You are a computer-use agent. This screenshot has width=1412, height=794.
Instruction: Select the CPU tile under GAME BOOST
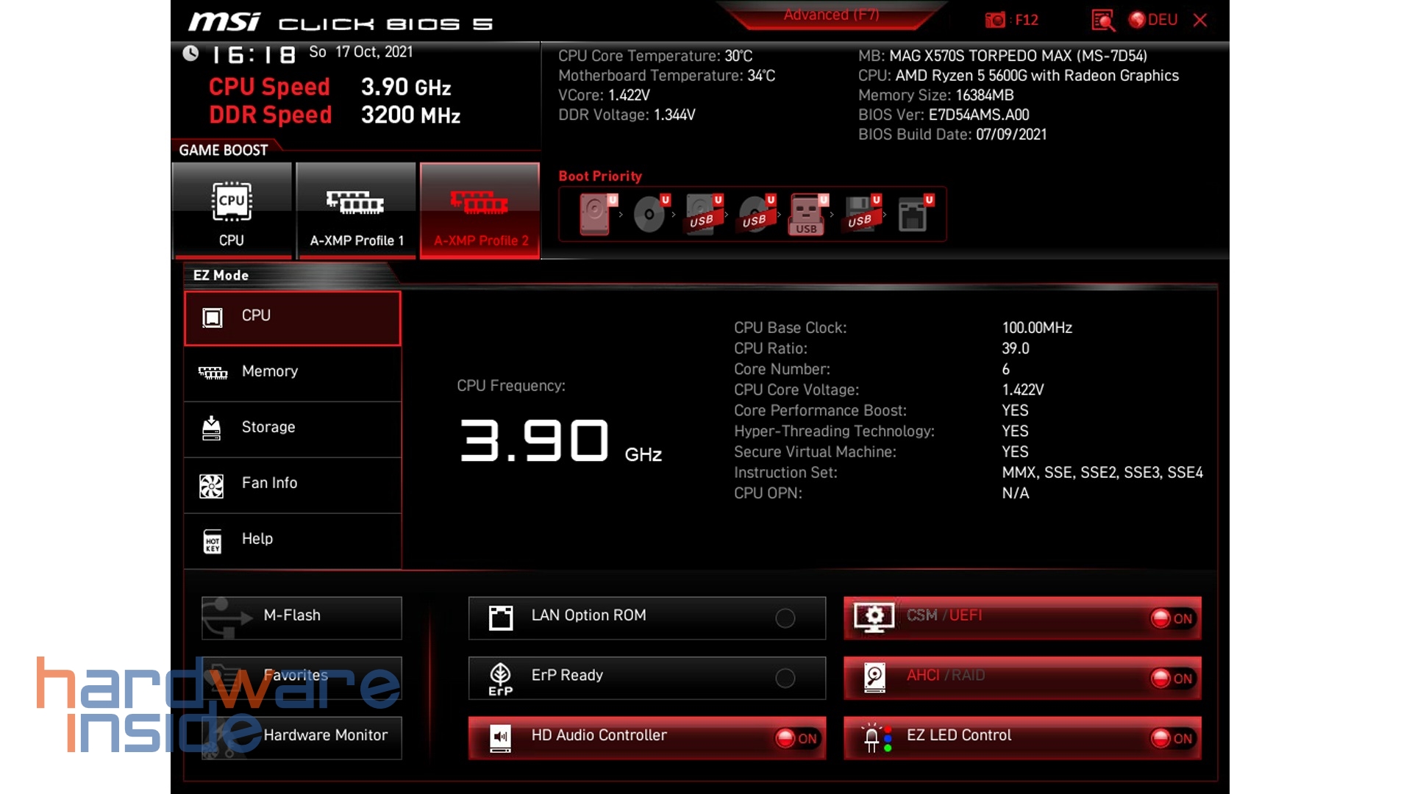click(231, 211)
